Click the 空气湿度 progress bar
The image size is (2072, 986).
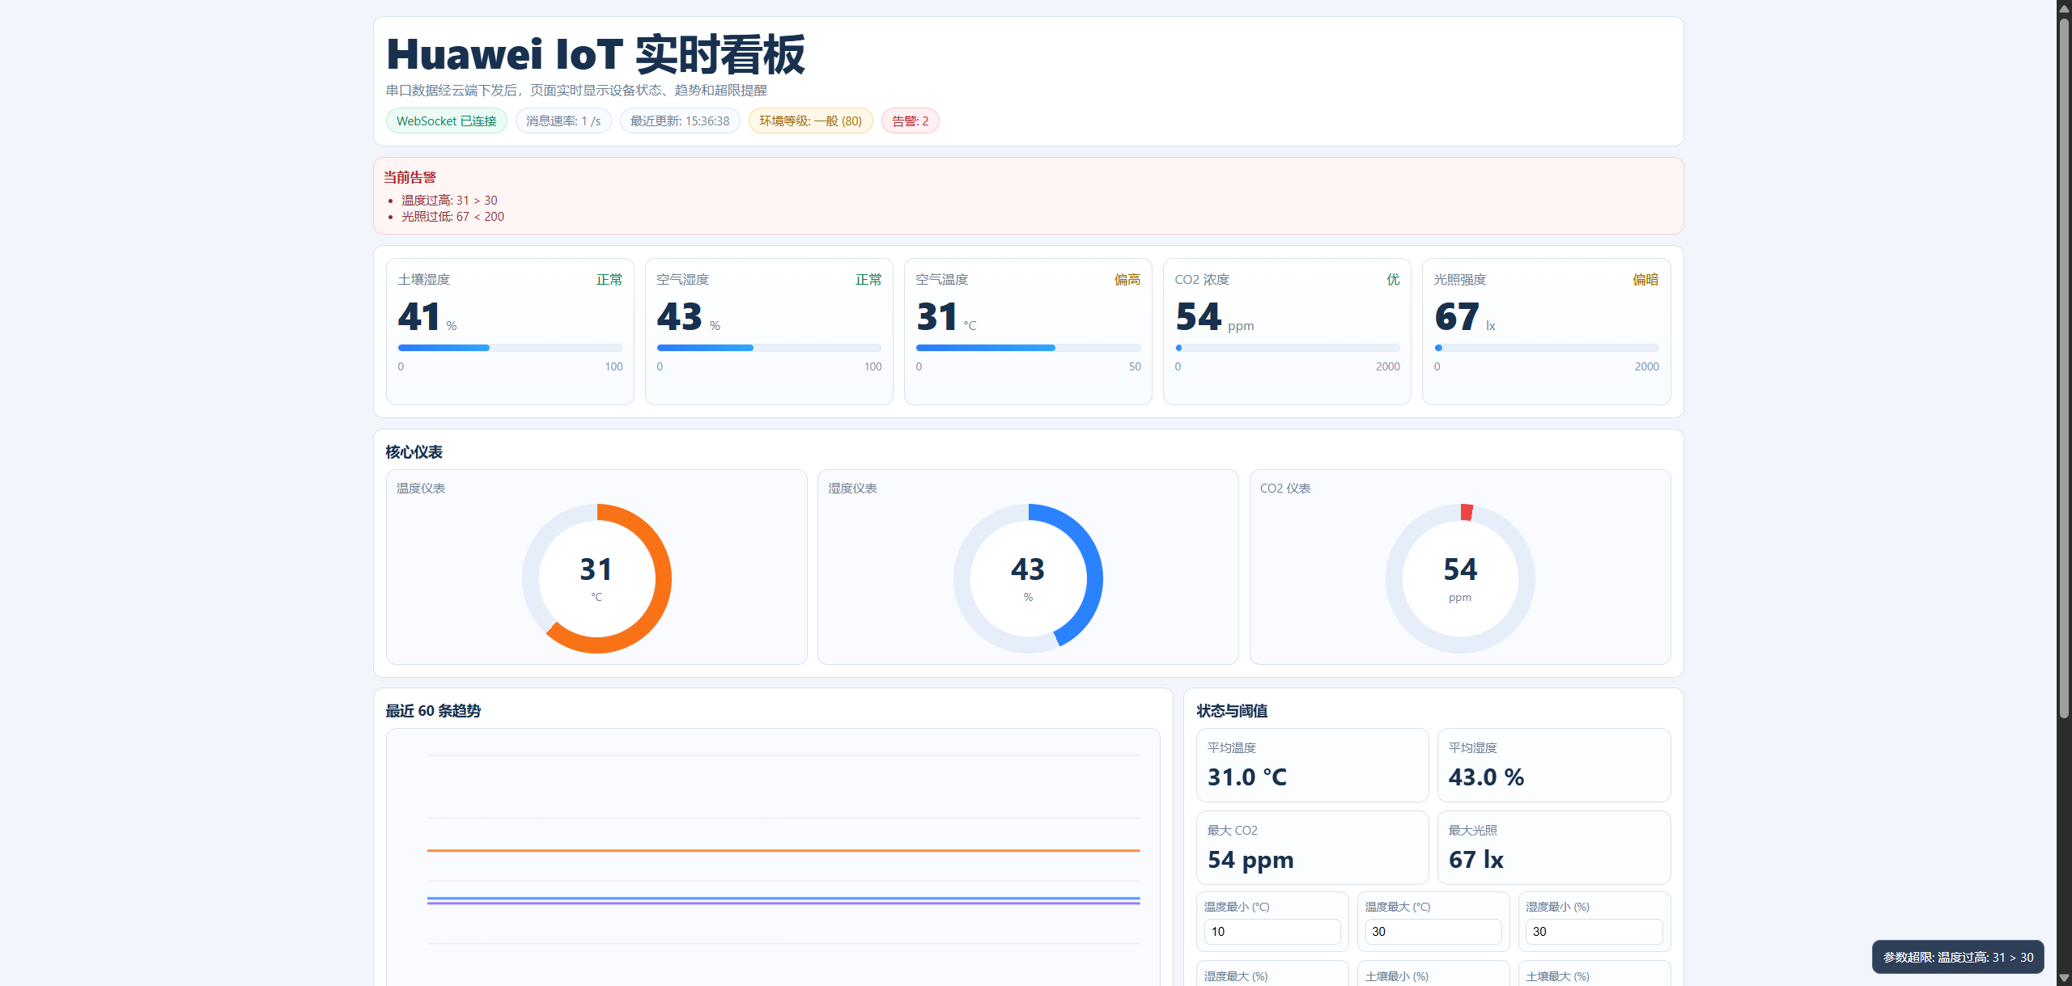(x=769, y=348)
